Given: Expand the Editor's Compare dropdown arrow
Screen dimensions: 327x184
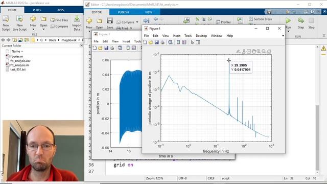Looking at the screenshot, I should click(x=137, y=22).
